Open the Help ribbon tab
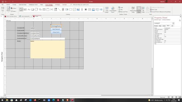Viewport: 182px width, 102px height. click(42, 5)
